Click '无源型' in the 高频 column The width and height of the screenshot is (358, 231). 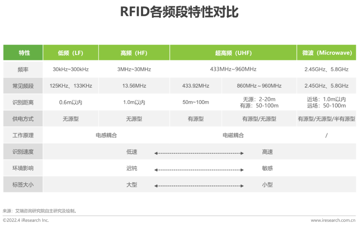[x=134, y=119]
